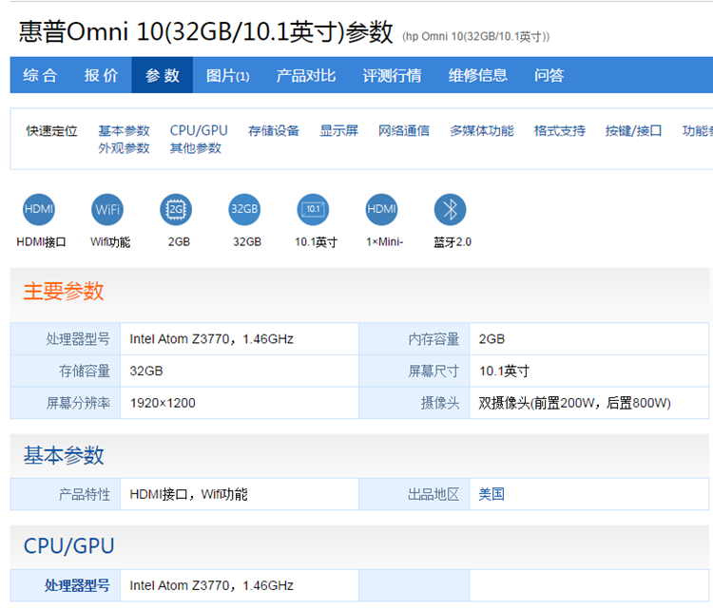Viewport: 713px width, 610px height.
Task: Click Intel Atom Z3770 value in 主要参数 table
Action: pos(211,339)
